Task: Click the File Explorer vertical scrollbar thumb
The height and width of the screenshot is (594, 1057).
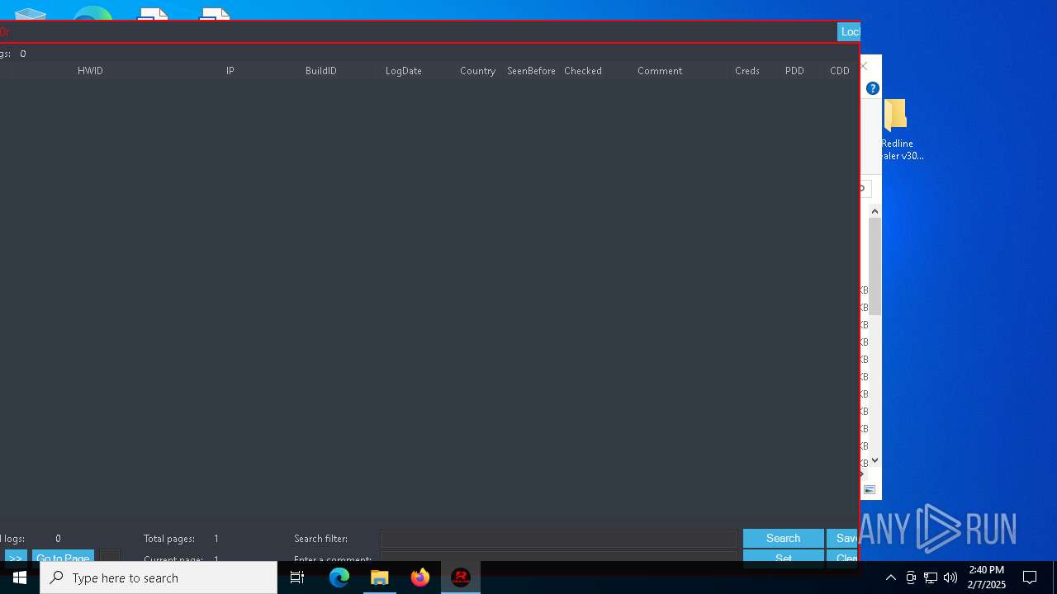Action: point(875,266)
